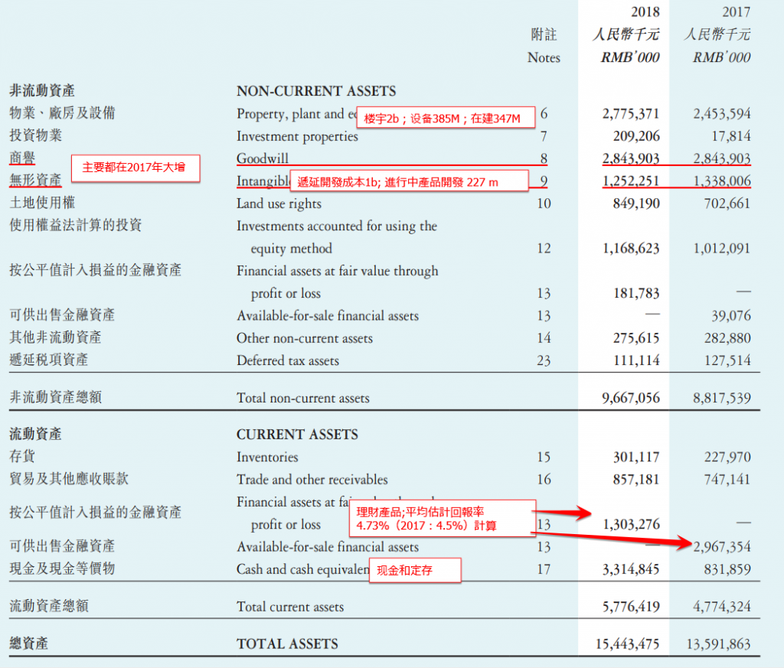The height and width of the screenshot is (668, 784).
Task: Click the red annotation box starting with 楼宇2b
Action: coord(446,118)
